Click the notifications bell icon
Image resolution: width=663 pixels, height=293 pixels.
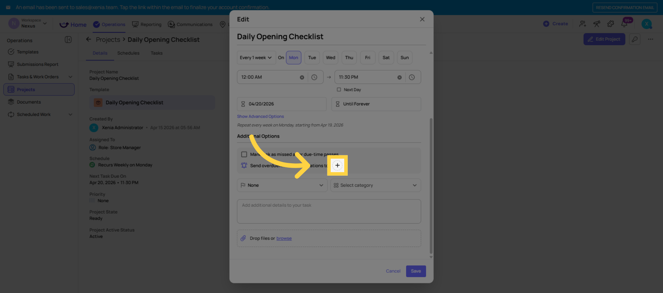[624, 24]
